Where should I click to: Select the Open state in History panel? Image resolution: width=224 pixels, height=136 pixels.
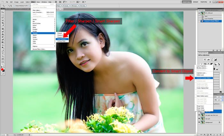tap(206, 16)
